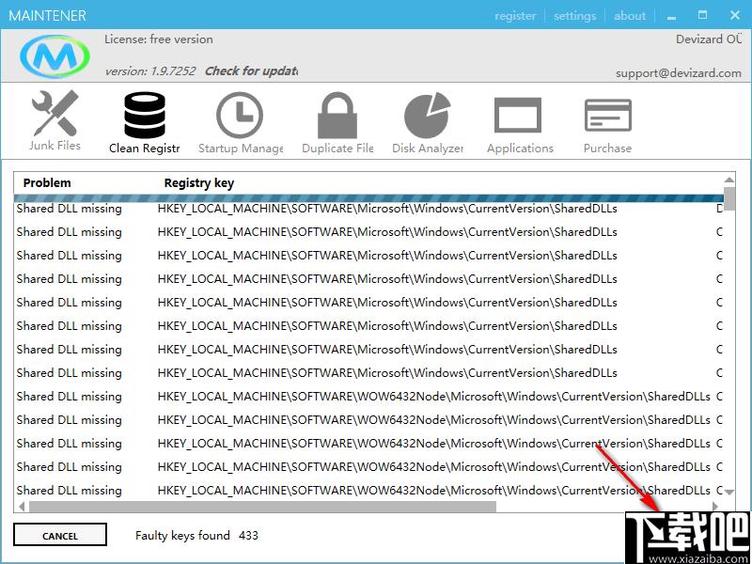Open Startup Manager clock icon
Screen dimensions: 752x564
240,115
